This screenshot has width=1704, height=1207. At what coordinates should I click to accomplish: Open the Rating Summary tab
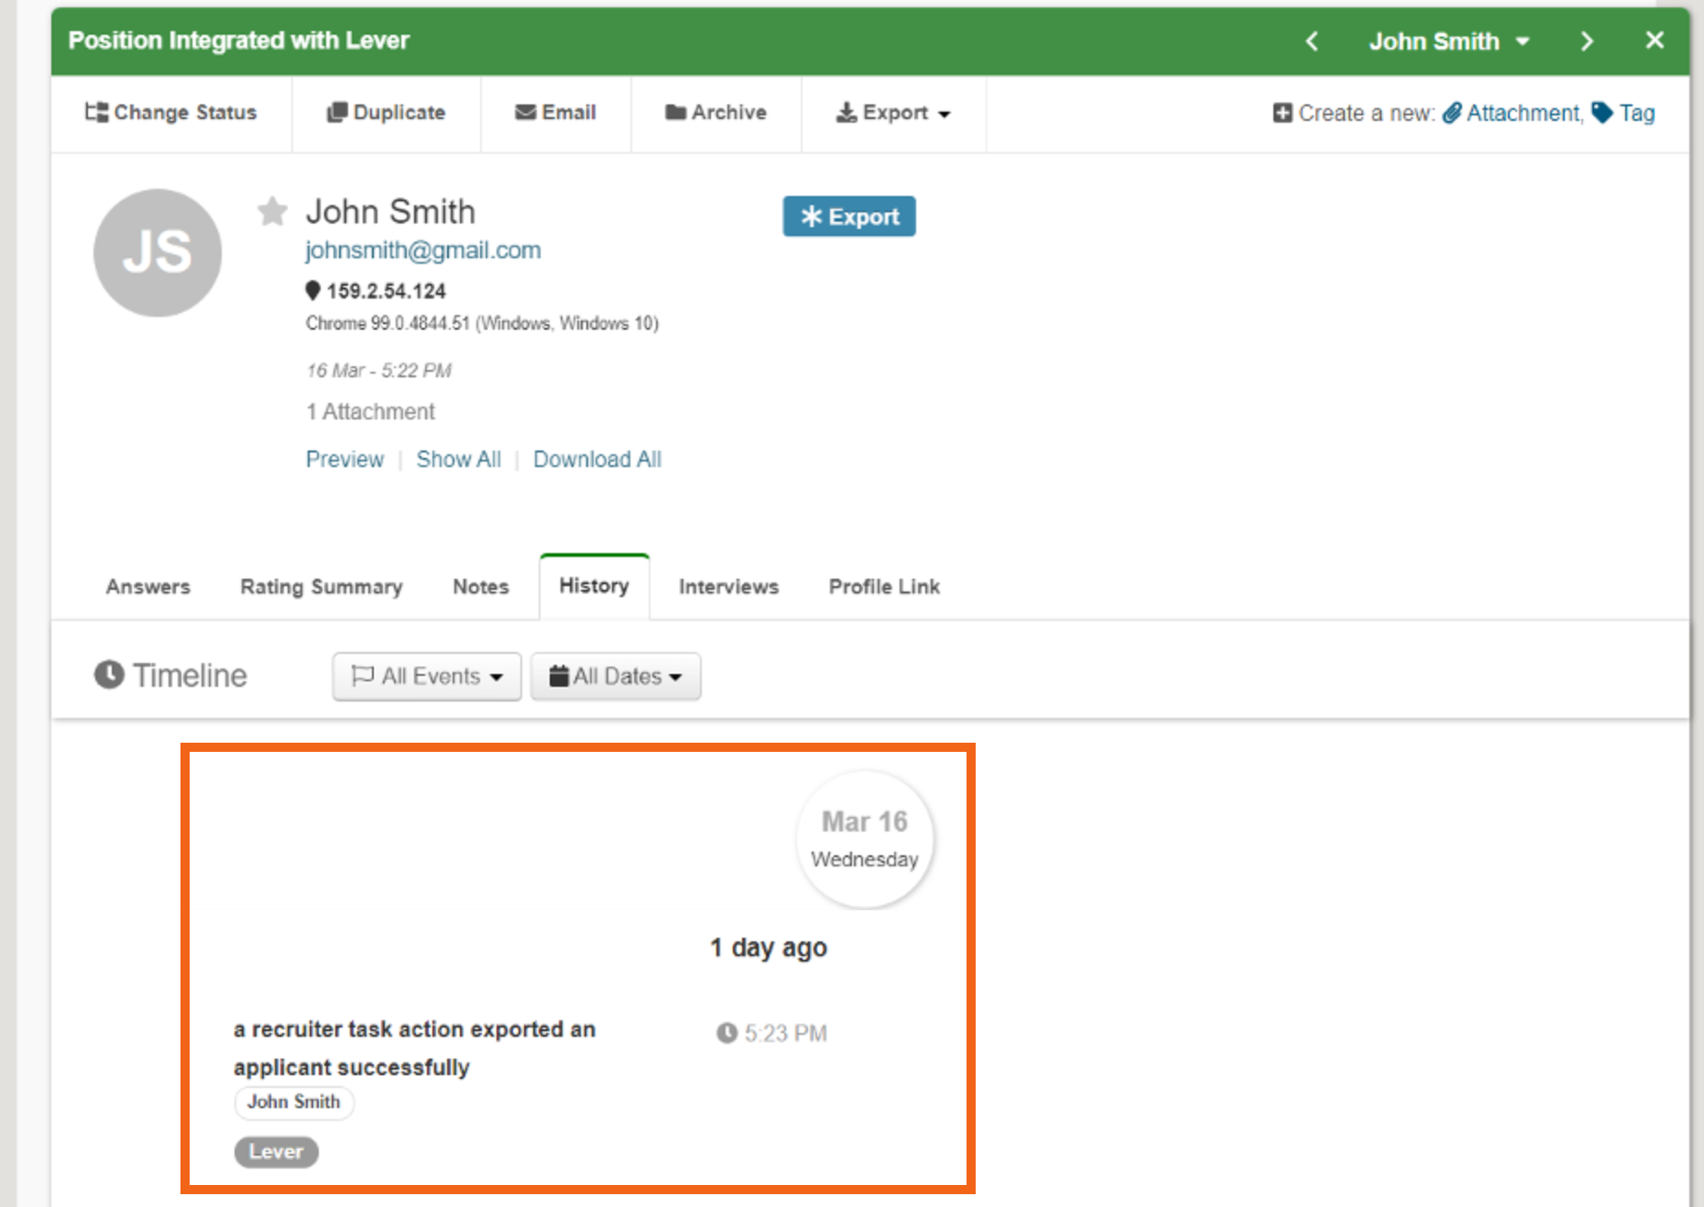[x=321, y=586]
